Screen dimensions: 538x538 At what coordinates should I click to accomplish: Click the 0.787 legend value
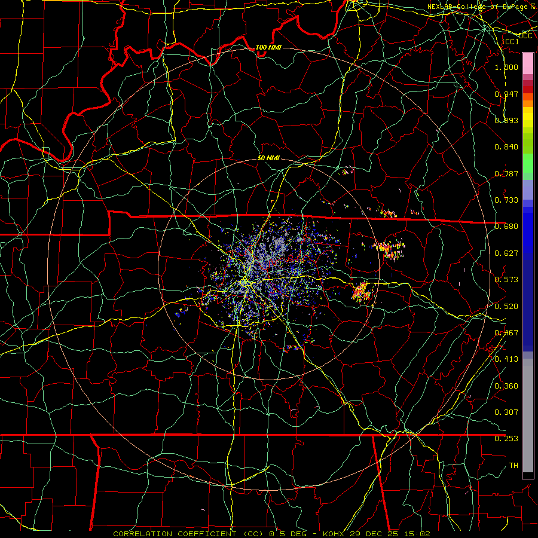coord(506,173)
